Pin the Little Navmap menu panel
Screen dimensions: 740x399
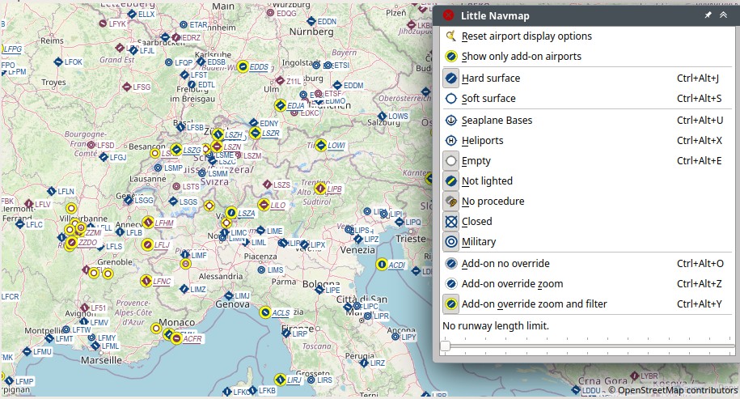click(x=708, y=15)
